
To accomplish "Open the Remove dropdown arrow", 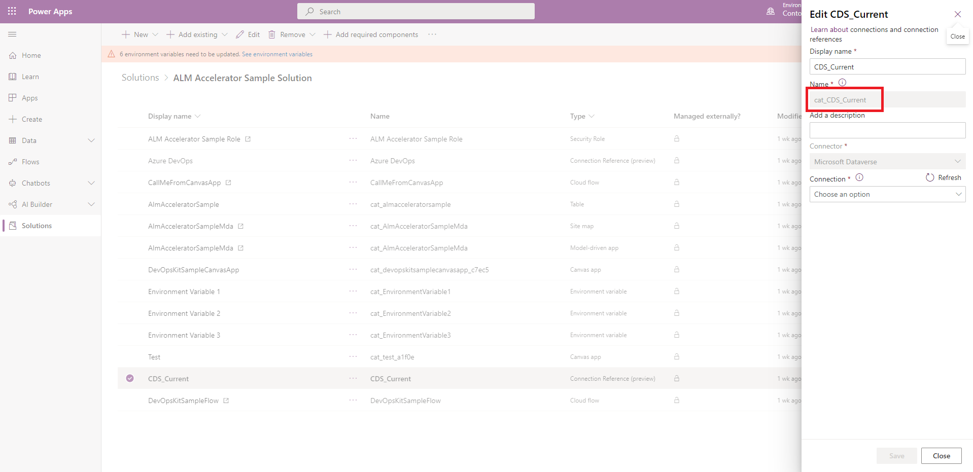I will click(x=312, y=34).
